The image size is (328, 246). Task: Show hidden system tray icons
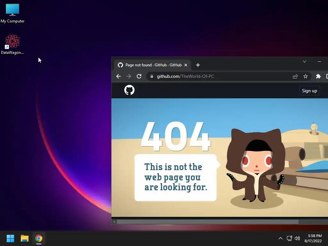tap(281, 238)
